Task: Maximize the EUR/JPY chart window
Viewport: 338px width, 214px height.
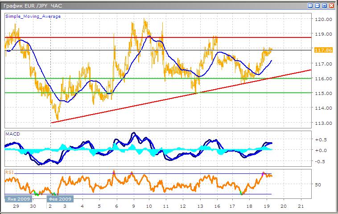Action: [324, 5]
